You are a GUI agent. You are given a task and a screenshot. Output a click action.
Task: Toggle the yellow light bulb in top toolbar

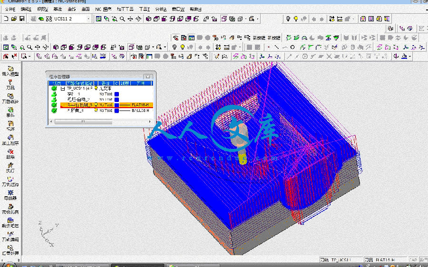tap(296, 19)
